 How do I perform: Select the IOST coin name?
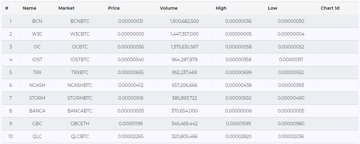coord(37,60)
